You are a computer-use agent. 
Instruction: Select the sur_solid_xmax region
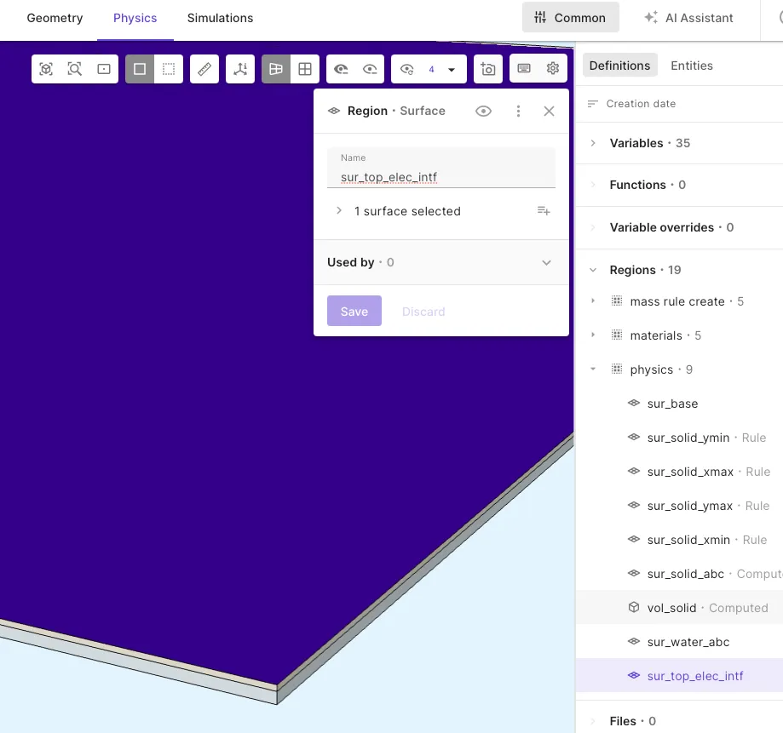(679, 472)
